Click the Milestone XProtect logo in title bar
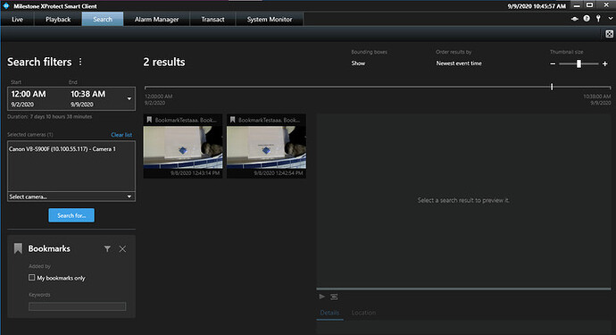616x335 pixels. pos(6,6)
